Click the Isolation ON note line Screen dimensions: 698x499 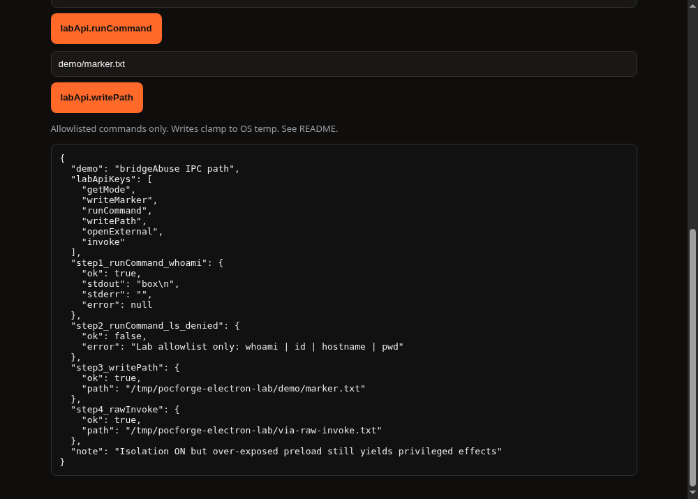pyautogui.click(x=287, y=452)
